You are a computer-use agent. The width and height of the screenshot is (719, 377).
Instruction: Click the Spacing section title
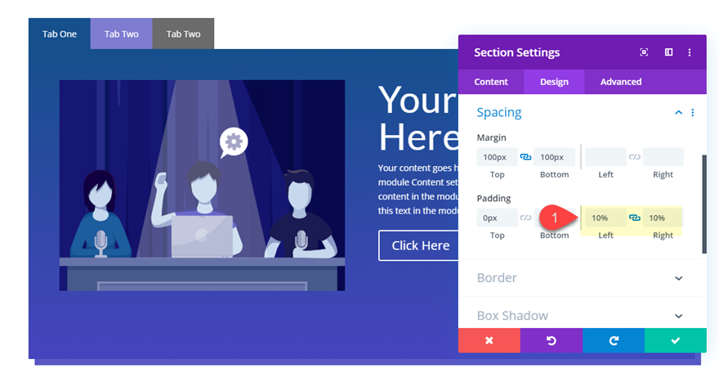[499, 113]
